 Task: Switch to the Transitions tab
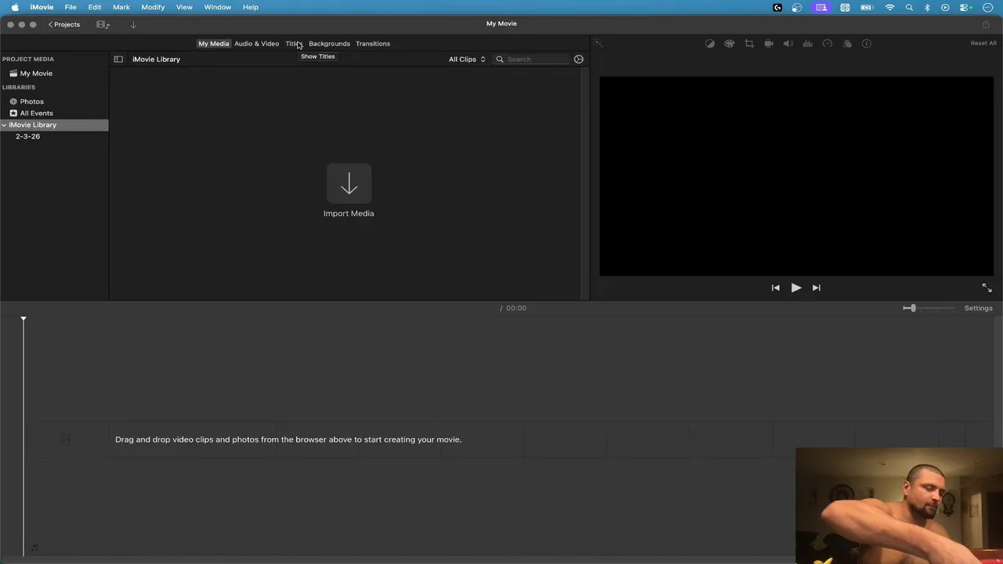pyautogui.click(x=372, y=44)
